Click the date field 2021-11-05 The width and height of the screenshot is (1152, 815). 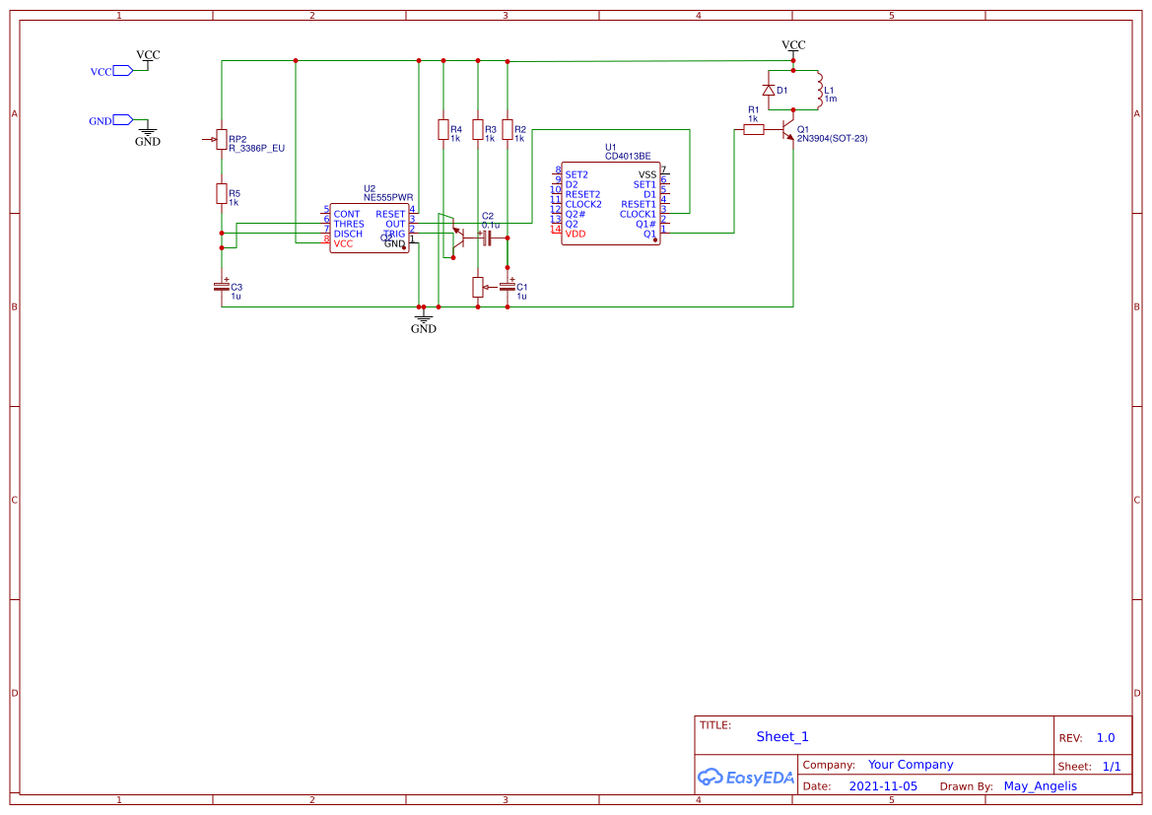[884, 785]
